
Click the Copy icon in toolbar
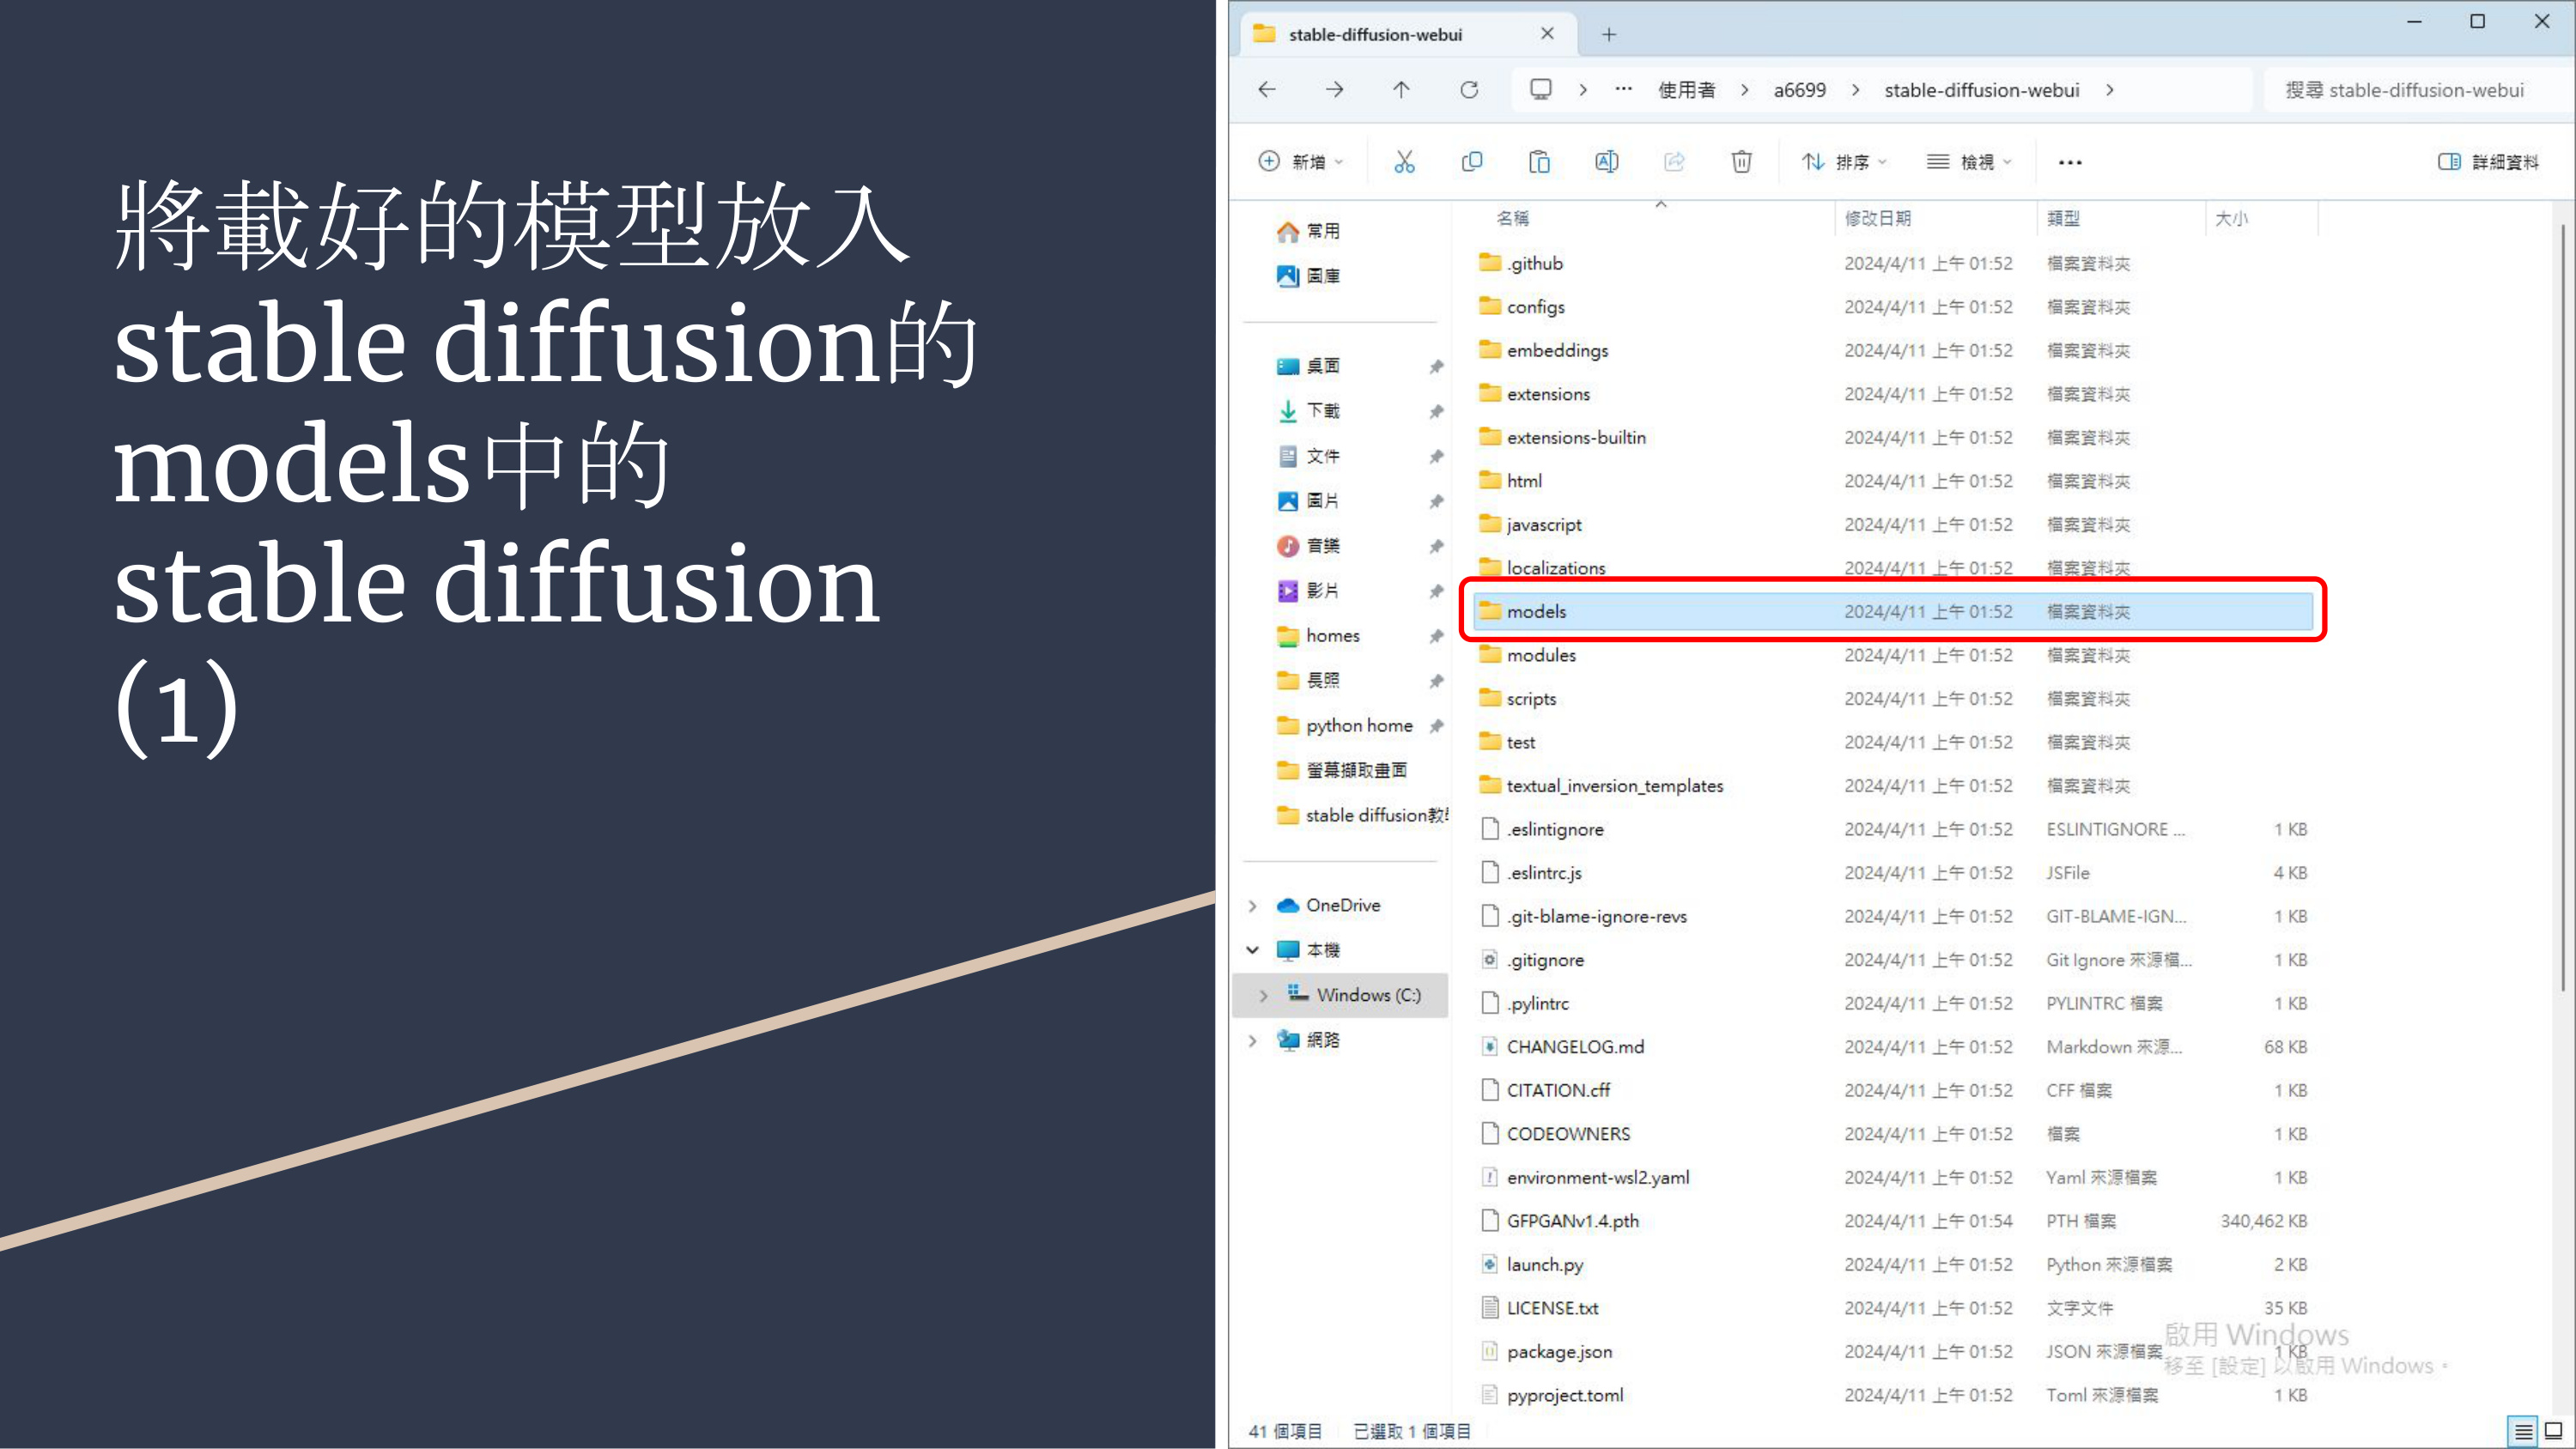click(1471, 162)
